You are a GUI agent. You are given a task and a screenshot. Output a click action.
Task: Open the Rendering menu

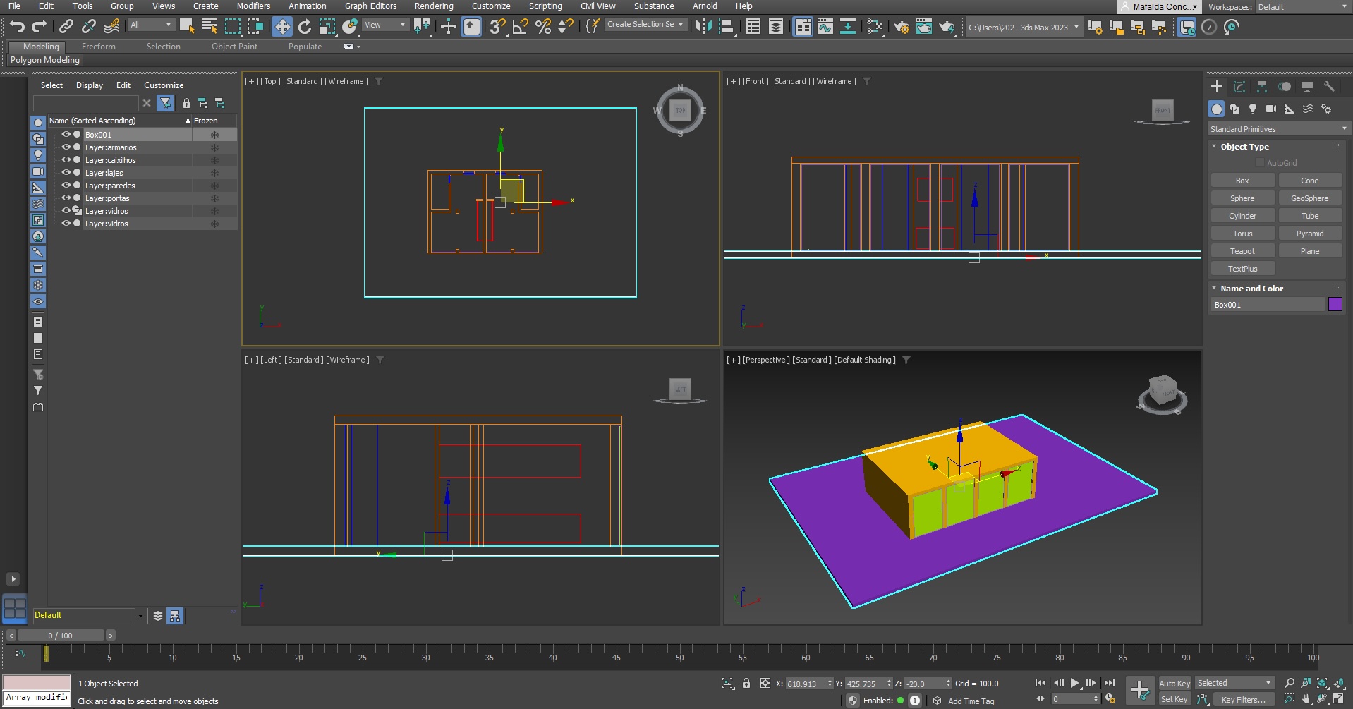tap(433, 6)
